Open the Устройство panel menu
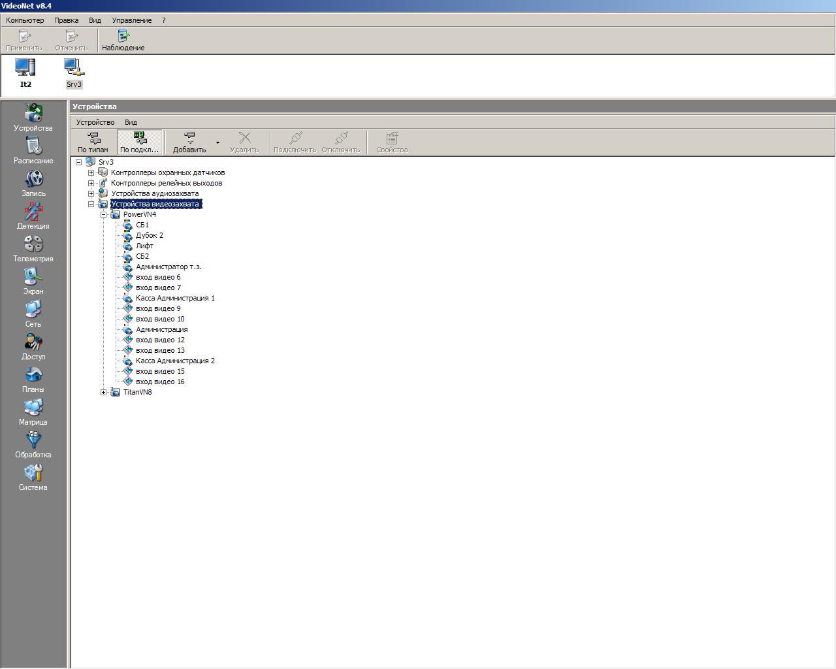836x669 pixels. pos(95,122)
